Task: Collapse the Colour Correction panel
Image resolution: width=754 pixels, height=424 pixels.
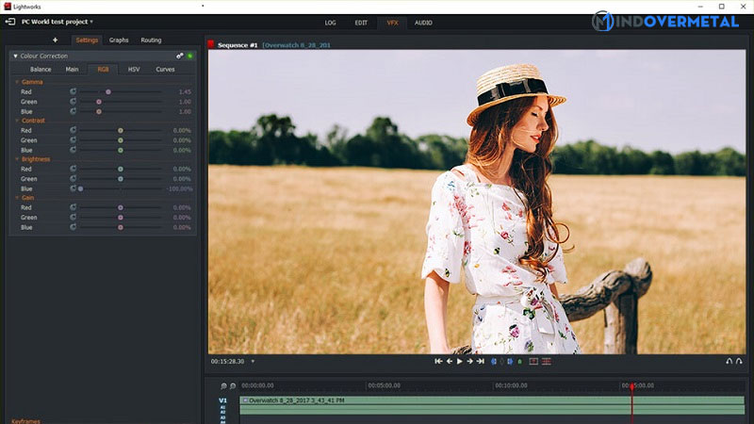Action: [x=15, y=57]
